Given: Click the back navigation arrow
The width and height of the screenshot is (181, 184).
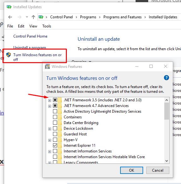Looking at the screenshot, I should 10,17.
